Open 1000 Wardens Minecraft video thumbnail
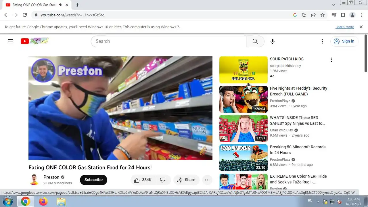368x207 pixels. click(x=244, y=158)
